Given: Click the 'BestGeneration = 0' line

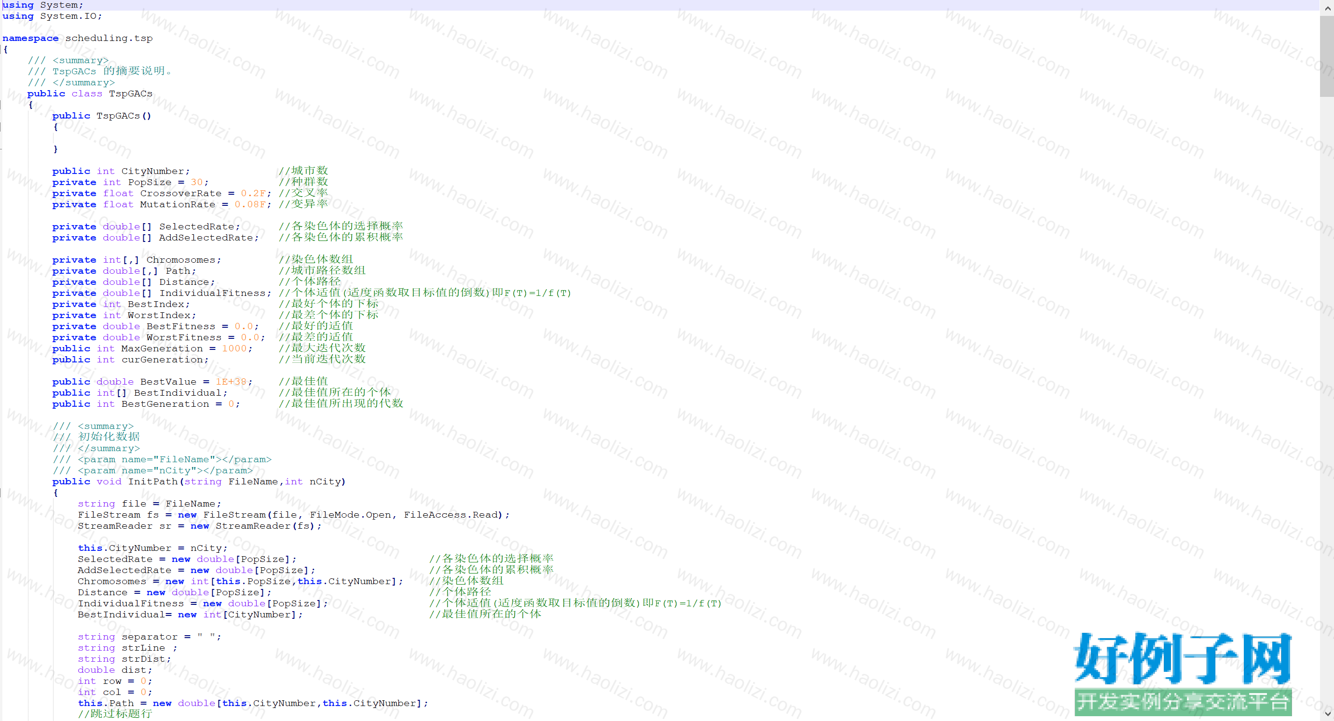Looking at the screenshot, I should 146,404.
